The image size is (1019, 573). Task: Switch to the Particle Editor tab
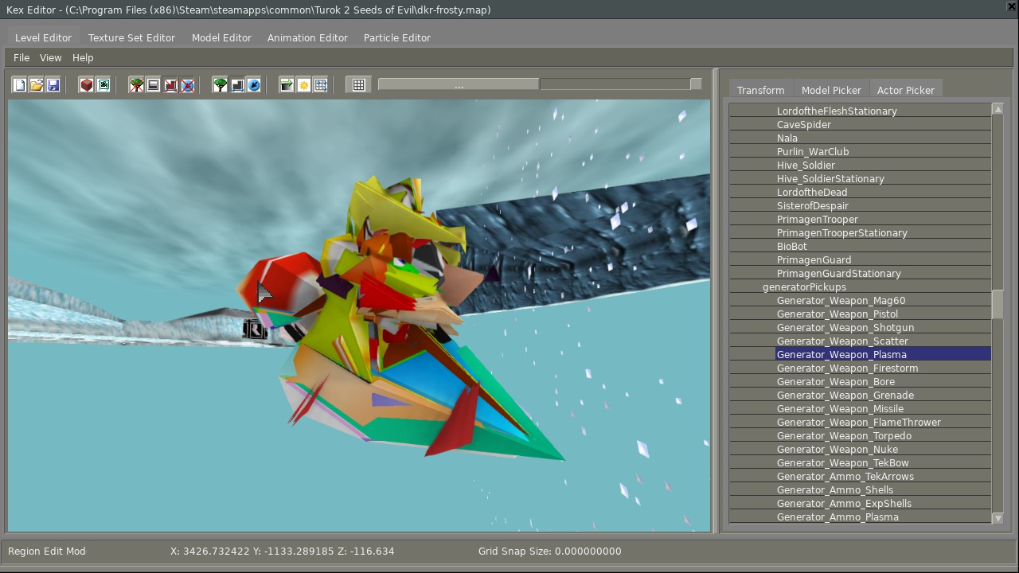click(396, 38)
